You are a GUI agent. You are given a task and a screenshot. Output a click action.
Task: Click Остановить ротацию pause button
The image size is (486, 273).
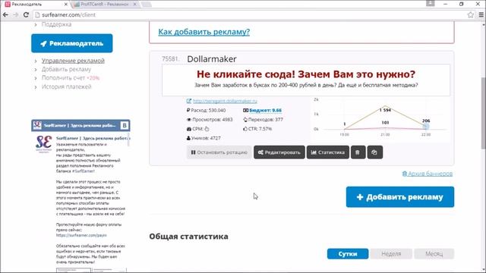click(219, 152)
